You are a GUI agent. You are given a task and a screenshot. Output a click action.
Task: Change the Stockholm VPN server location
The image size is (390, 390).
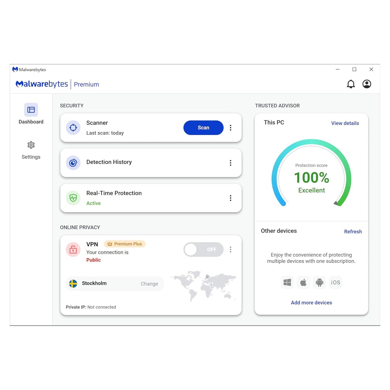tap(149, 284)
